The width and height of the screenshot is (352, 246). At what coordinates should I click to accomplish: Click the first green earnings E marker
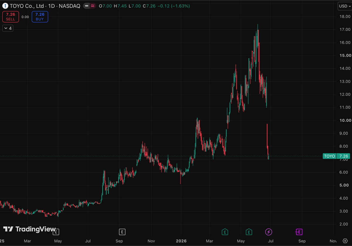[x=225, y=232]
